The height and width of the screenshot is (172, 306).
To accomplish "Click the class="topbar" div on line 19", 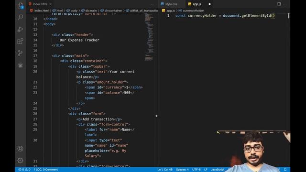I will pyautogui.click(x=89, y=66).
